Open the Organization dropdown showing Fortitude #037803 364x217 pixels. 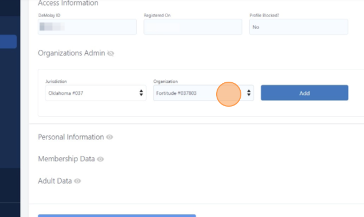tap(203, 93)
